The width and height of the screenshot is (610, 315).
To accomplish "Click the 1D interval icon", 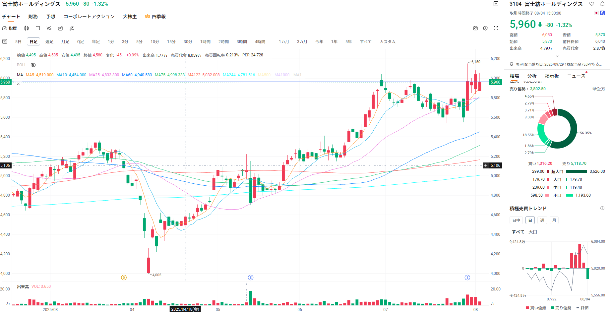I will coord(5,41).
